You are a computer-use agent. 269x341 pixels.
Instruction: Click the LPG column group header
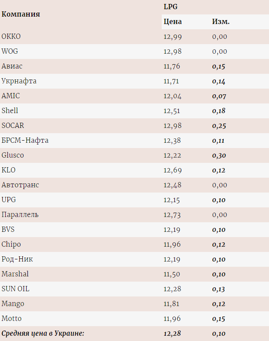[170, 7]
